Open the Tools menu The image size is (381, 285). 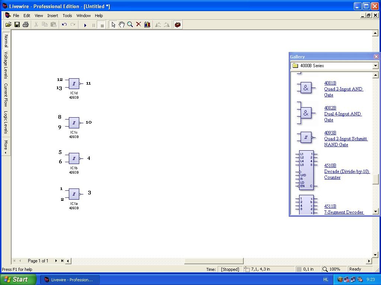67,16
